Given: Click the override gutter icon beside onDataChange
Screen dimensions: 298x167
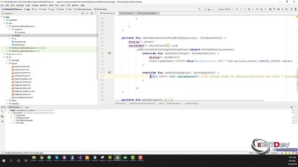Looking at the screenshot, I should [109, 72].
